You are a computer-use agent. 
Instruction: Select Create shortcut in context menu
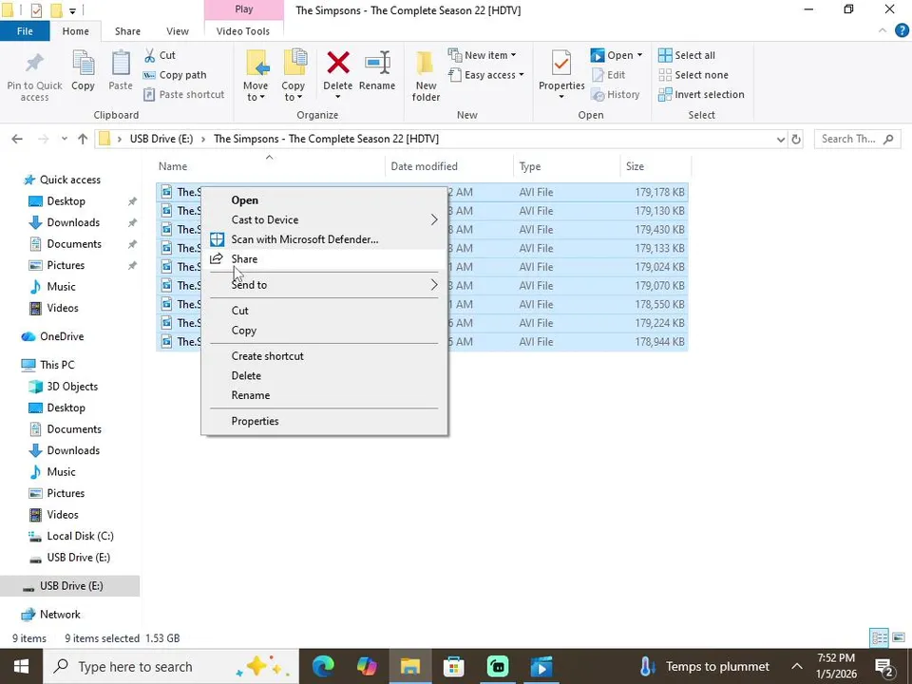coord(325,356)
